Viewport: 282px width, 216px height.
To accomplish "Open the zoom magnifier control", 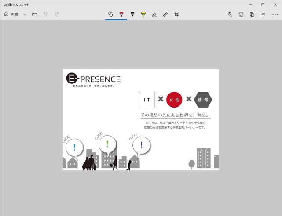I will pyautogui.click(x=230, y=14).
